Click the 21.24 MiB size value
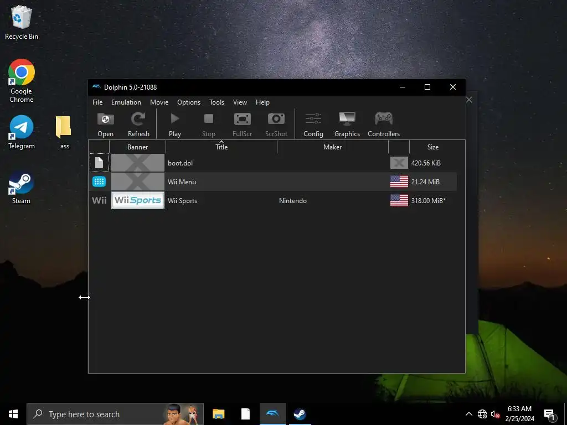This screenshot has height=425, width=567. (x=425, y=182)
